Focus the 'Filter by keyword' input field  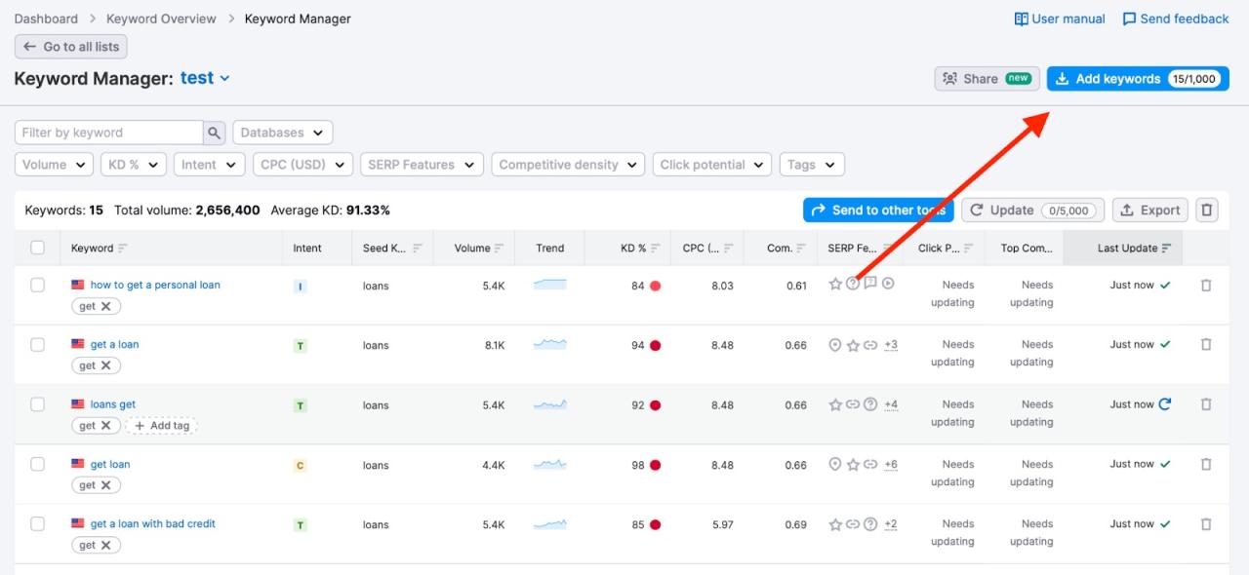click(109, 133)
